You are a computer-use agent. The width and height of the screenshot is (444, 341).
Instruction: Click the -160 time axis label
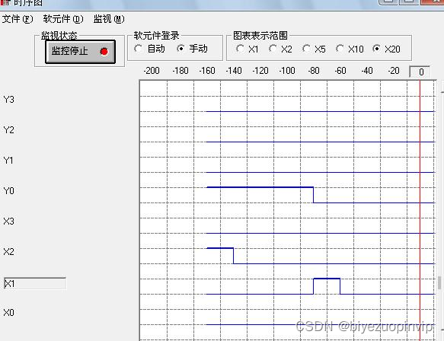[207, 71]
